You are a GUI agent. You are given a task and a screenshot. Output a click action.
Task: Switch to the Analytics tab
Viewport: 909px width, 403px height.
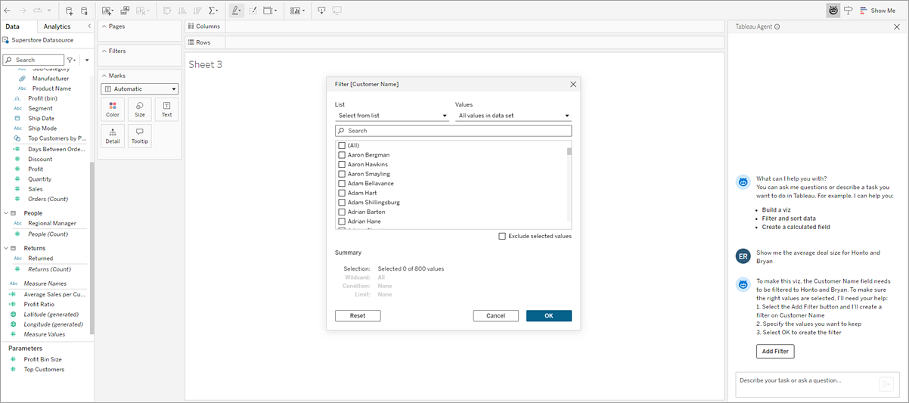pyautogui.click(x=57, y=26)
